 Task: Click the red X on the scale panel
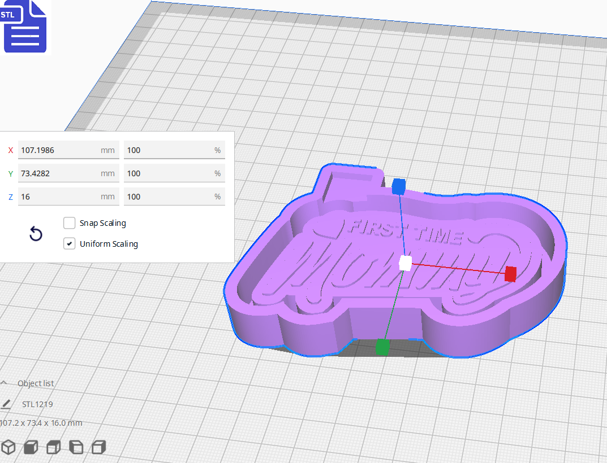coord(10,150)
